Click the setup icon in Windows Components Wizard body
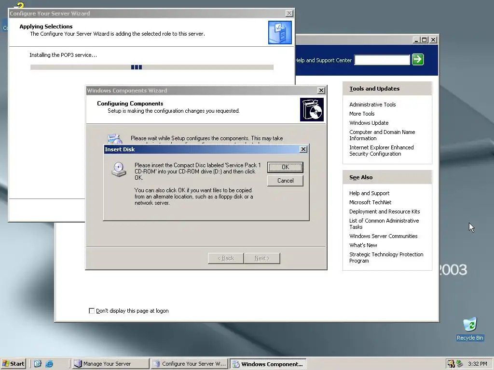494x370 pixels. pyautogui.click(x=114, y=138)
